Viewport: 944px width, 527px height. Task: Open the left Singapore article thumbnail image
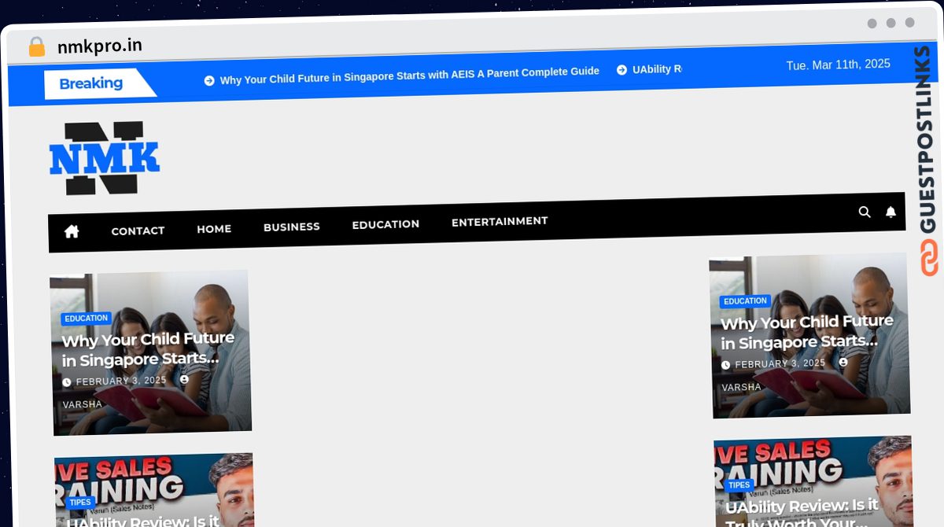point(151,352)
